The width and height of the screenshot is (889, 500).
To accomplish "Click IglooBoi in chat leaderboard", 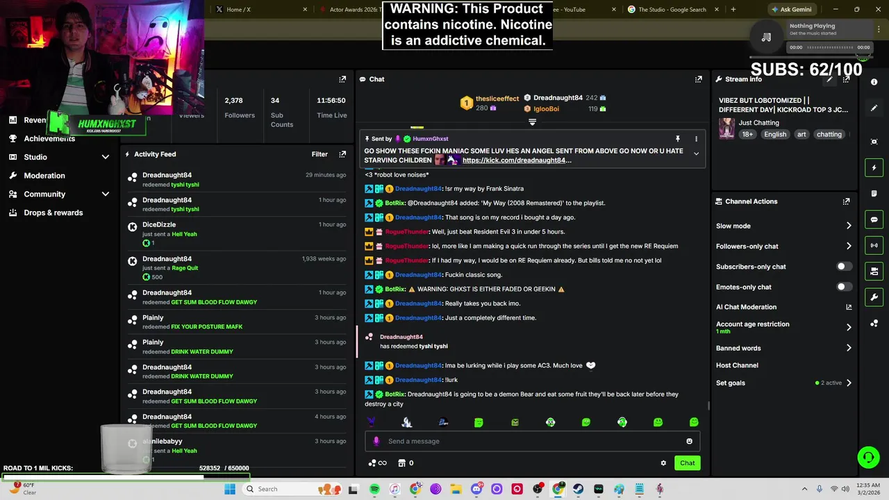I will coord(546,109).
